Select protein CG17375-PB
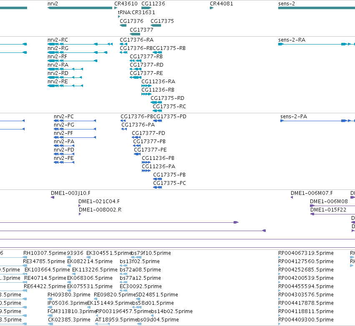This screenshot has width=355, height=326. pyautogui.click(x=169, y=175)
